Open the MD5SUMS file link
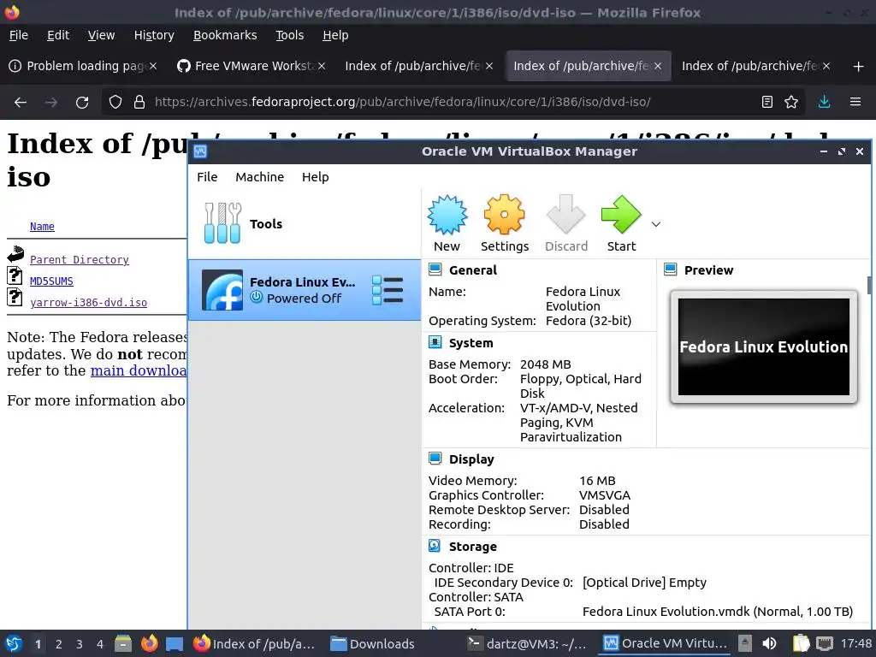The height and width of the screenshot is (657, 876). coord(51,281)
